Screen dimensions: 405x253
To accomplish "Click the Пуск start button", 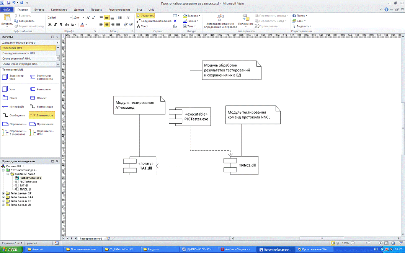I will [12, 250].
